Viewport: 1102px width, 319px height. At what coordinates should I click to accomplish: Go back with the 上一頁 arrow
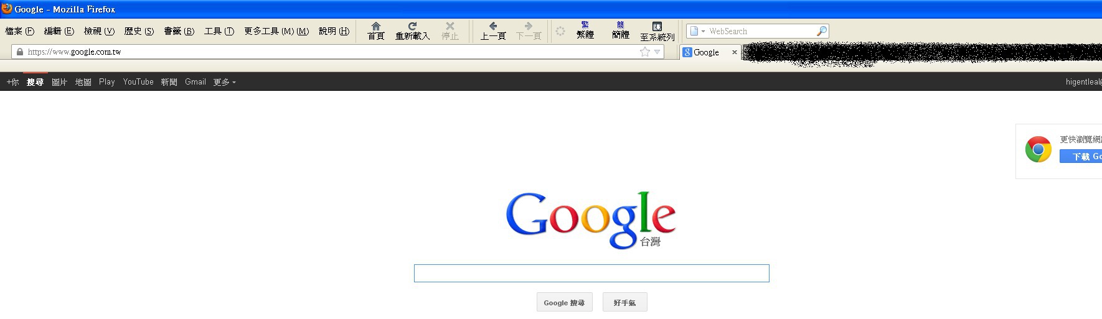[492, 30]
